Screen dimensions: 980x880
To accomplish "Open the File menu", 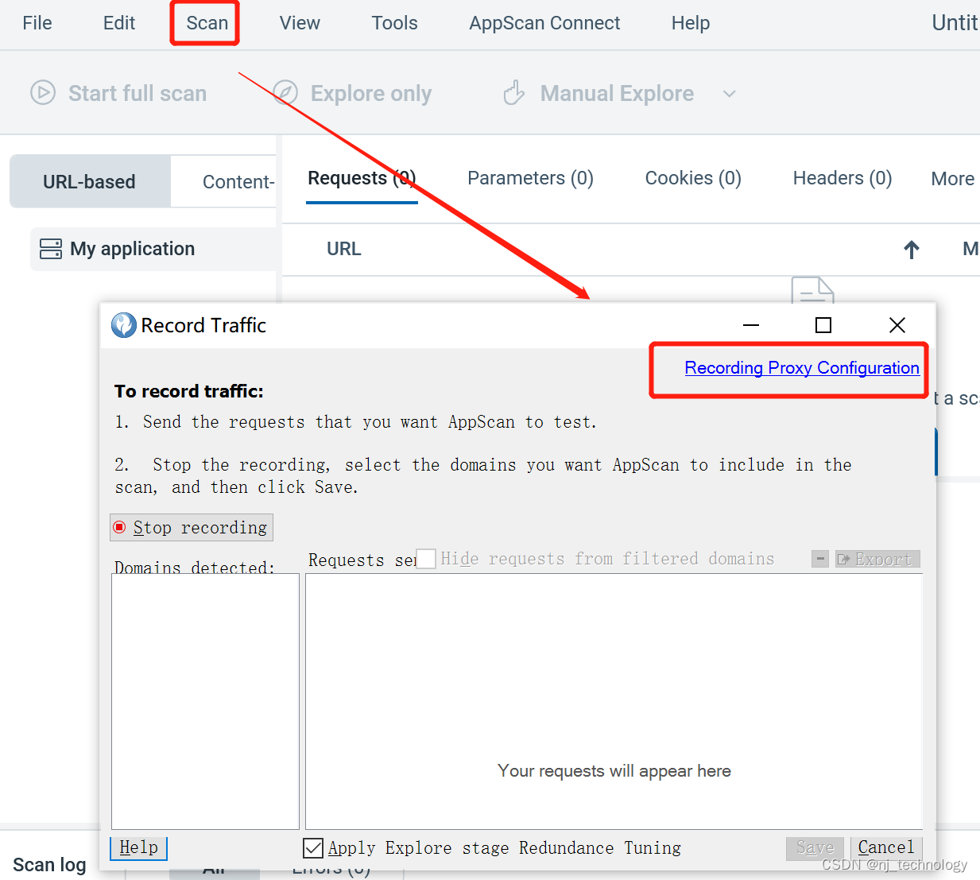I will click(37, 23).
